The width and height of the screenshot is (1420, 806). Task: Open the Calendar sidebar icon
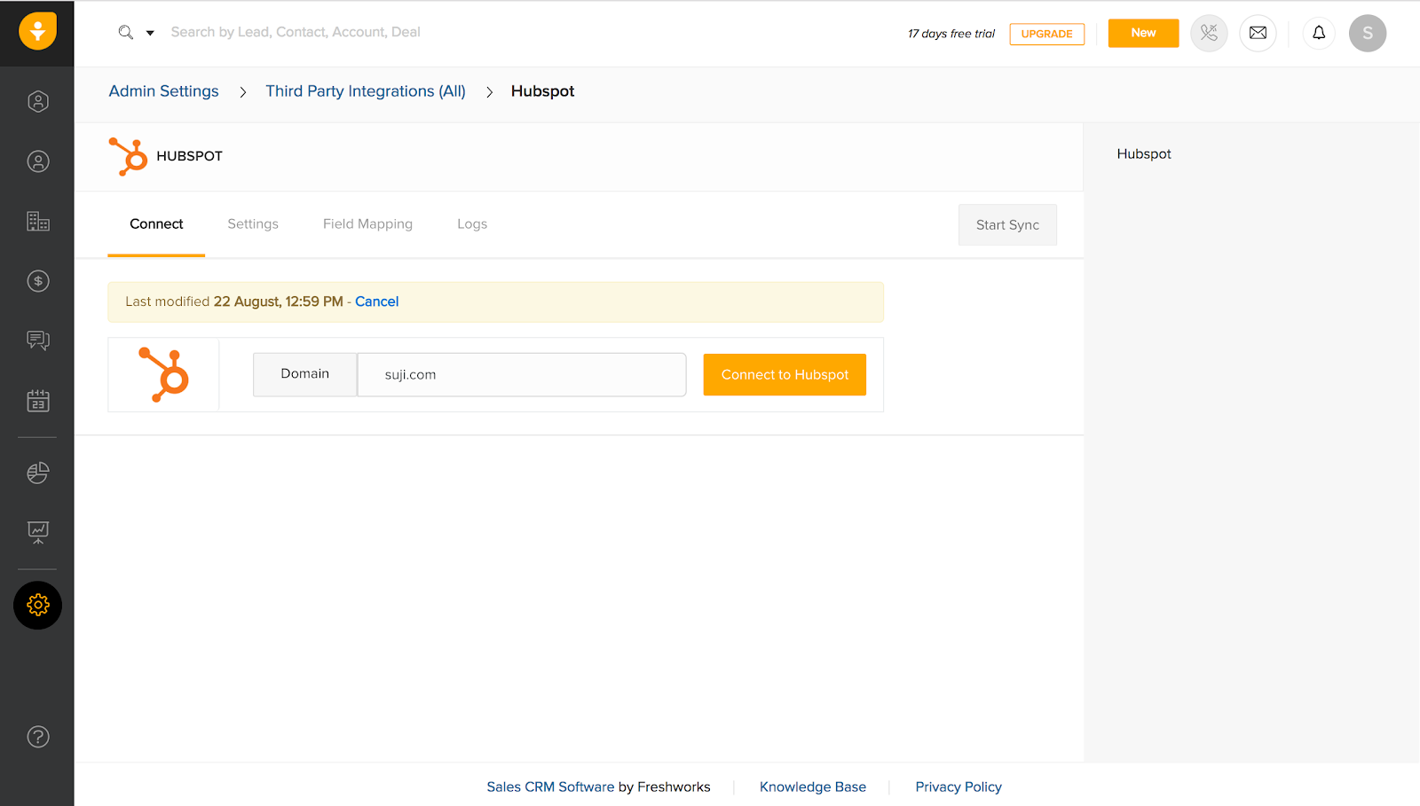(x=38, y=401)
